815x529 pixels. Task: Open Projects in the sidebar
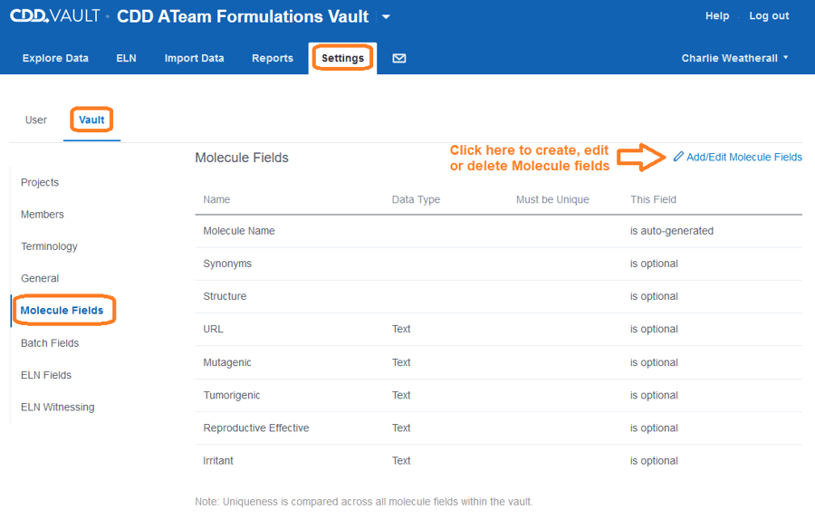point(40,183)
